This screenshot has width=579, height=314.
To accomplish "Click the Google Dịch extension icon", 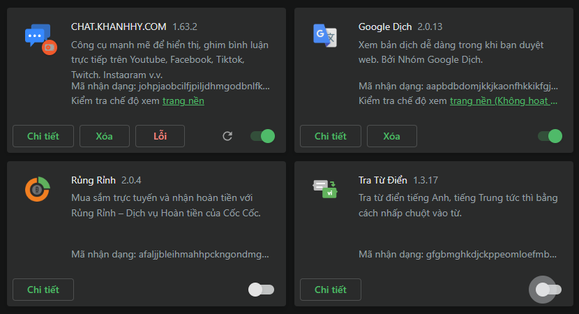I will [325, 36].
